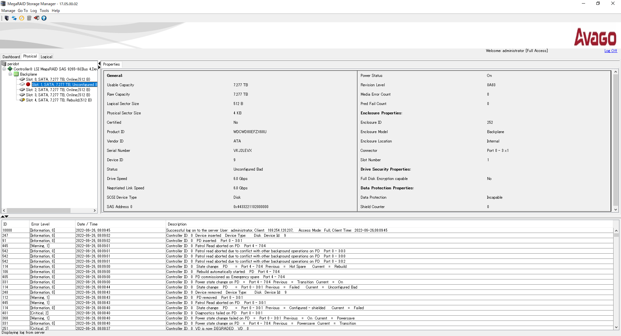Click the Log Off link
The height and width of the screenshot is (336, 621).
tap(611, 51)
